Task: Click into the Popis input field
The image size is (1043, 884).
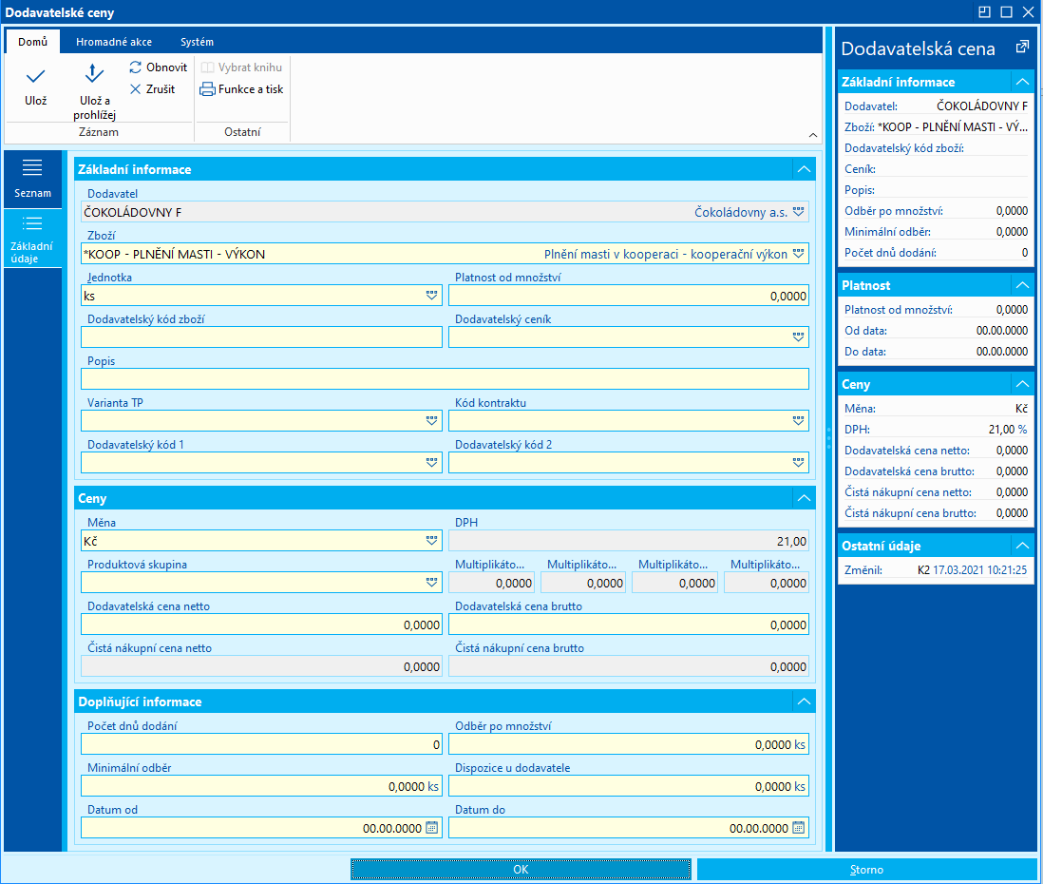Action: pyautogui.click(x=445, y=379)
